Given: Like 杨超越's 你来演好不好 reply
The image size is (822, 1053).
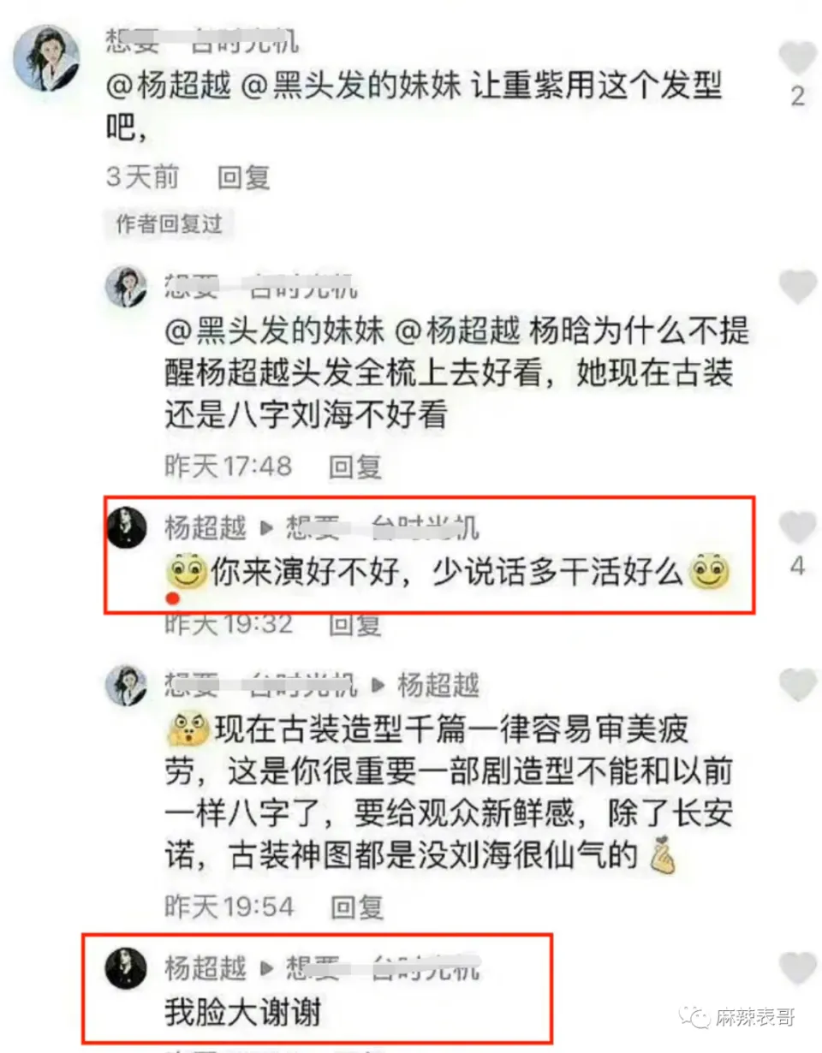Looking at the screenshot, I should point(798,526).
